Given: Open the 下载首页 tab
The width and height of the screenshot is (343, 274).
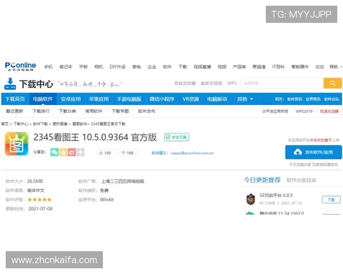Looking at the screenshot, I should point(15,99).
